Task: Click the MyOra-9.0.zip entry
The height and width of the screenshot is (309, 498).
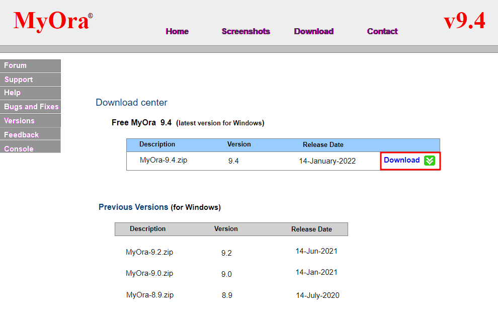Action: coord(149,273)
